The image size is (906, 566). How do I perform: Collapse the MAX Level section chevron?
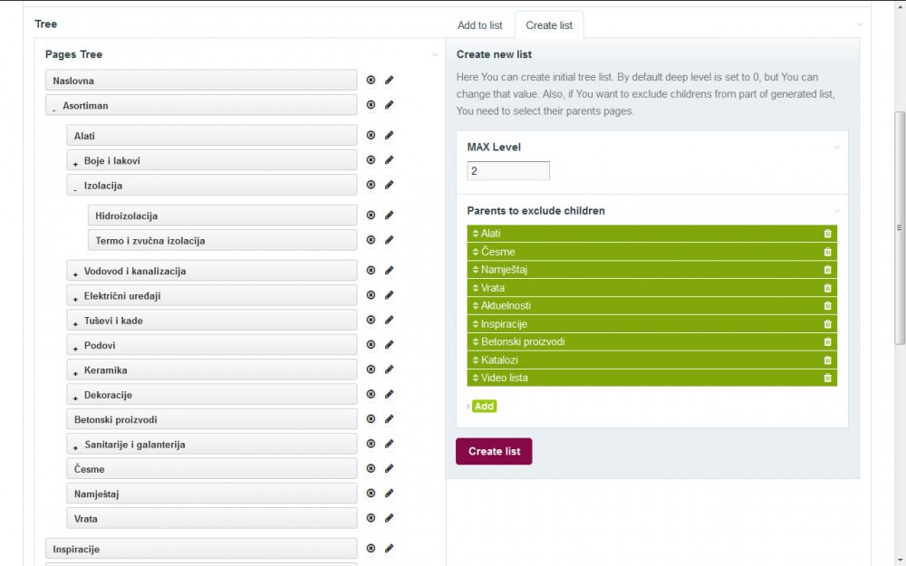[x=835, y=145]
